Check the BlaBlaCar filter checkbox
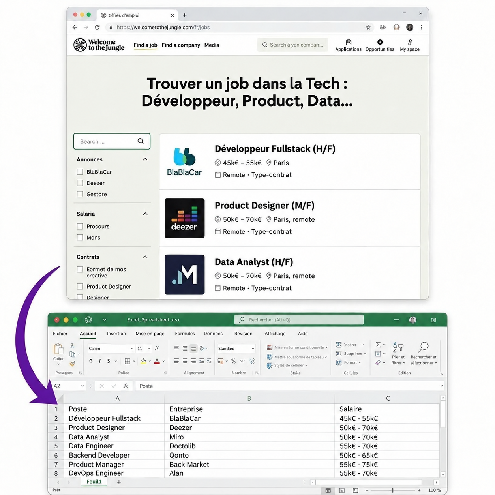Screen dimensions: 495x495 point(80,172)
